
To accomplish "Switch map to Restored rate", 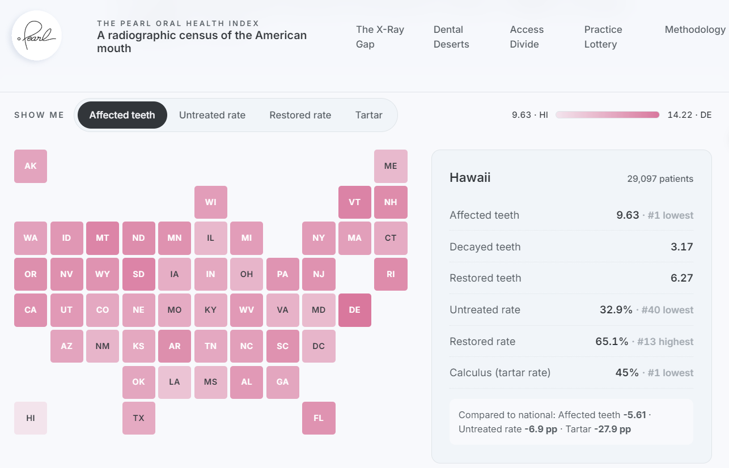I will coord(300,115).
